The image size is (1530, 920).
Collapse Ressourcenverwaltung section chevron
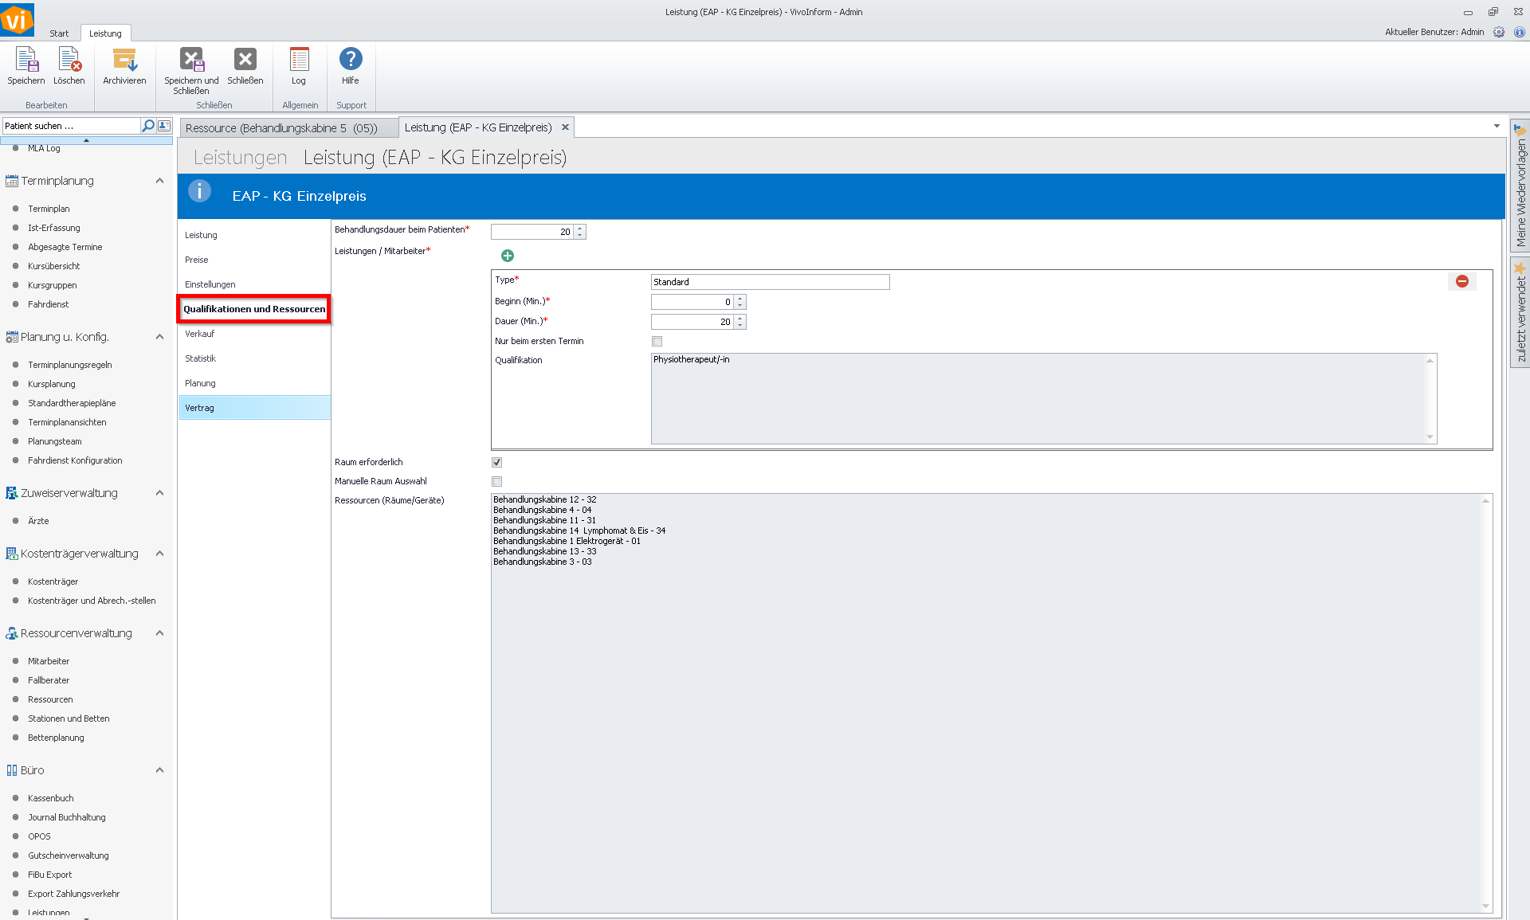click(x=159, y=633)
